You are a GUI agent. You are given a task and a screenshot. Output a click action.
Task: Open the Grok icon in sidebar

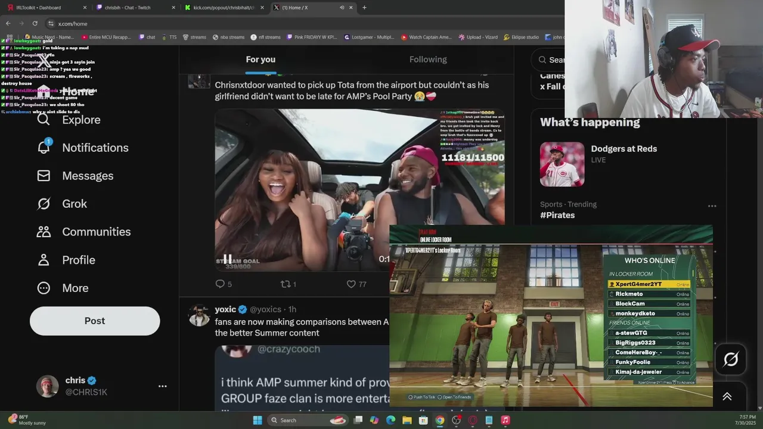click(x=44, y=204)
